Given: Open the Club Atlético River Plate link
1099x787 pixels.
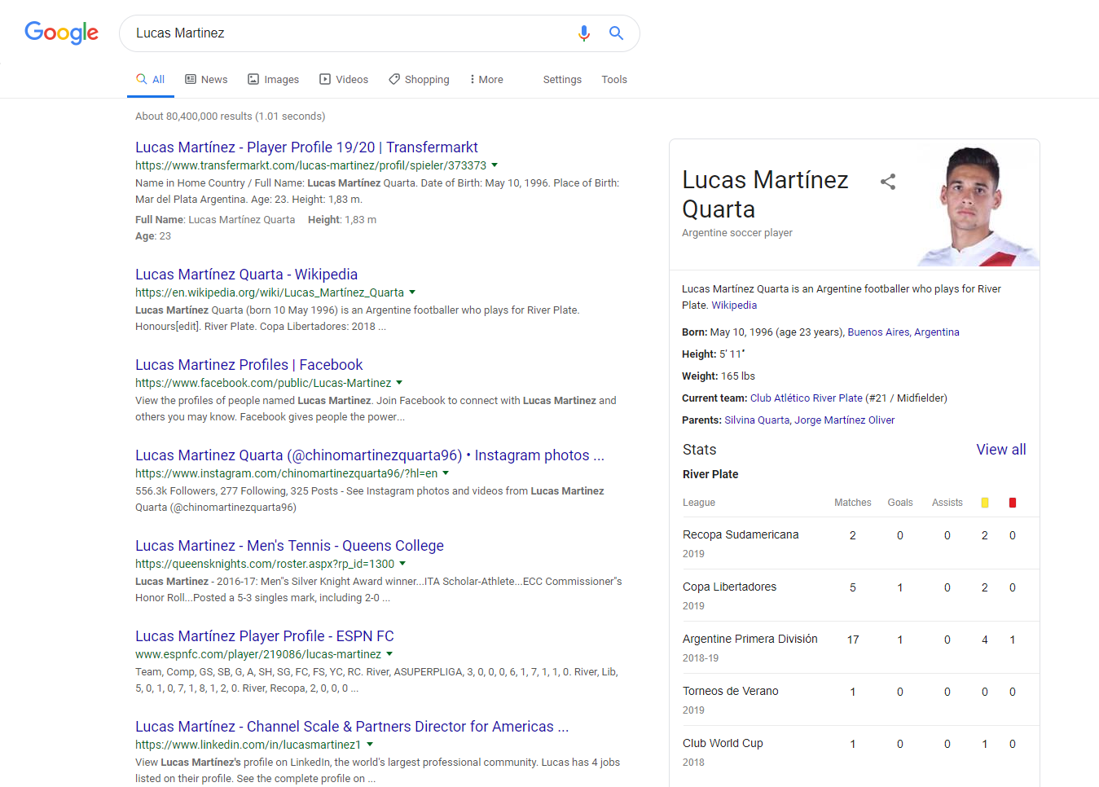Looking at the screenshot, I should click(x=806, y=398).
